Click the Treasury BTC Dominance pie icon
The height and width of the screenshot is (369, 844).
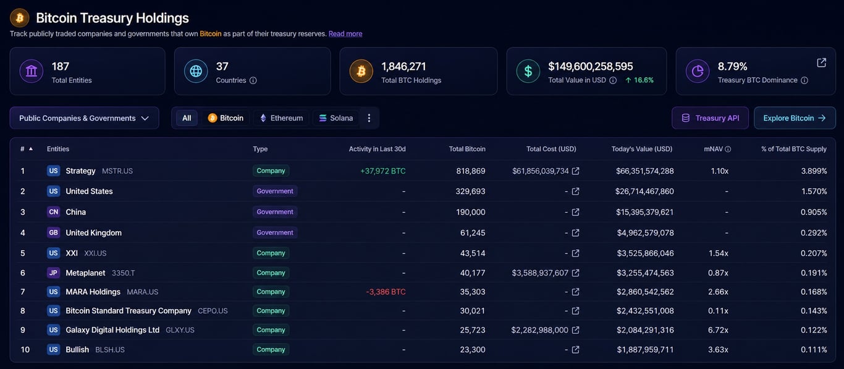click(x=698, y=71)
